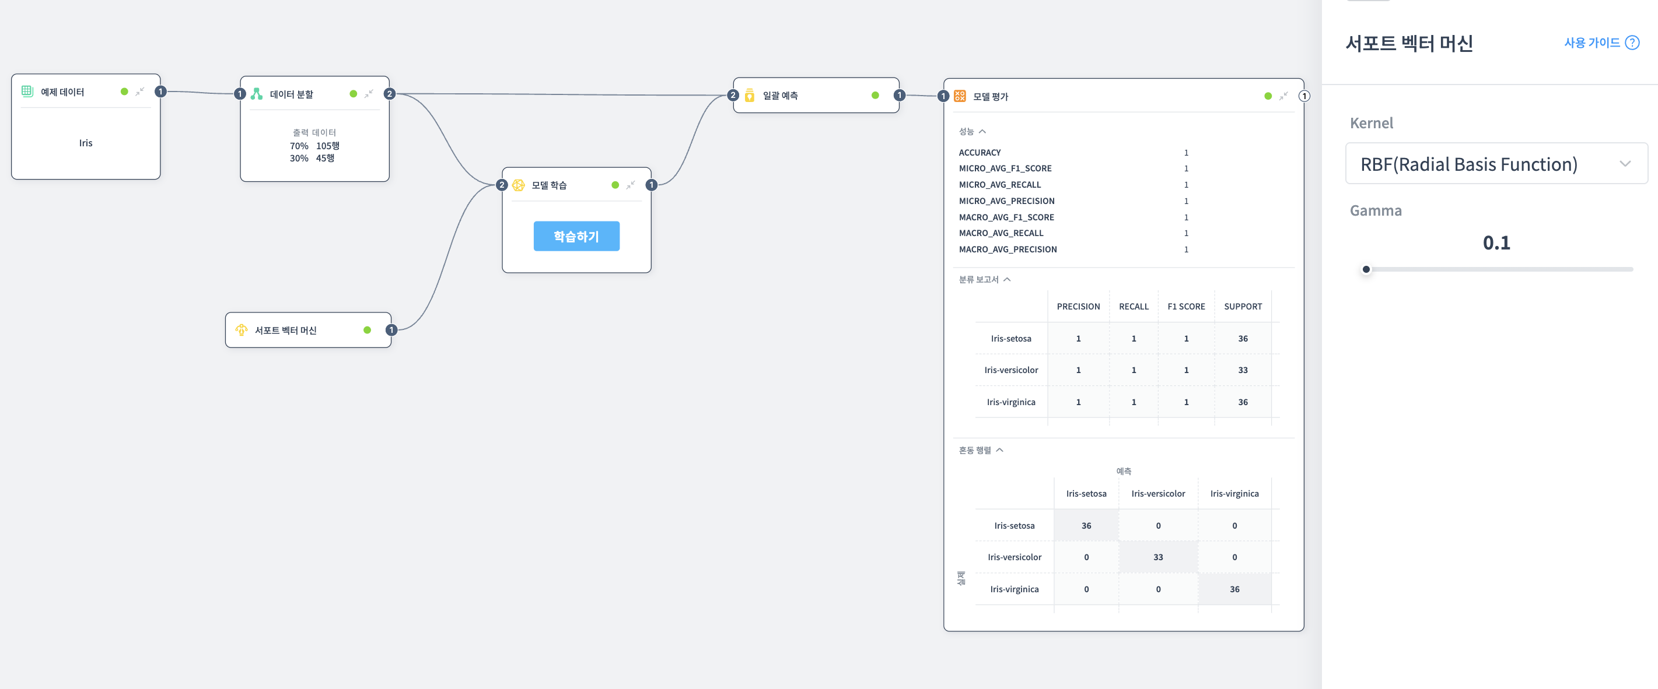This screenshot has height=689, width=1658.
Task: Collapse the 혼동 행렬 section
Action: pyautogui.click(x=999, y=451)
